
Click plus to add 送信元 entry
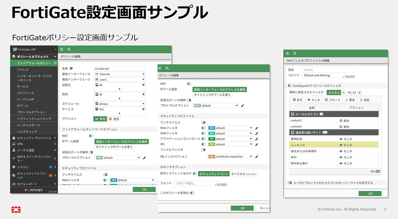(119, 89)
